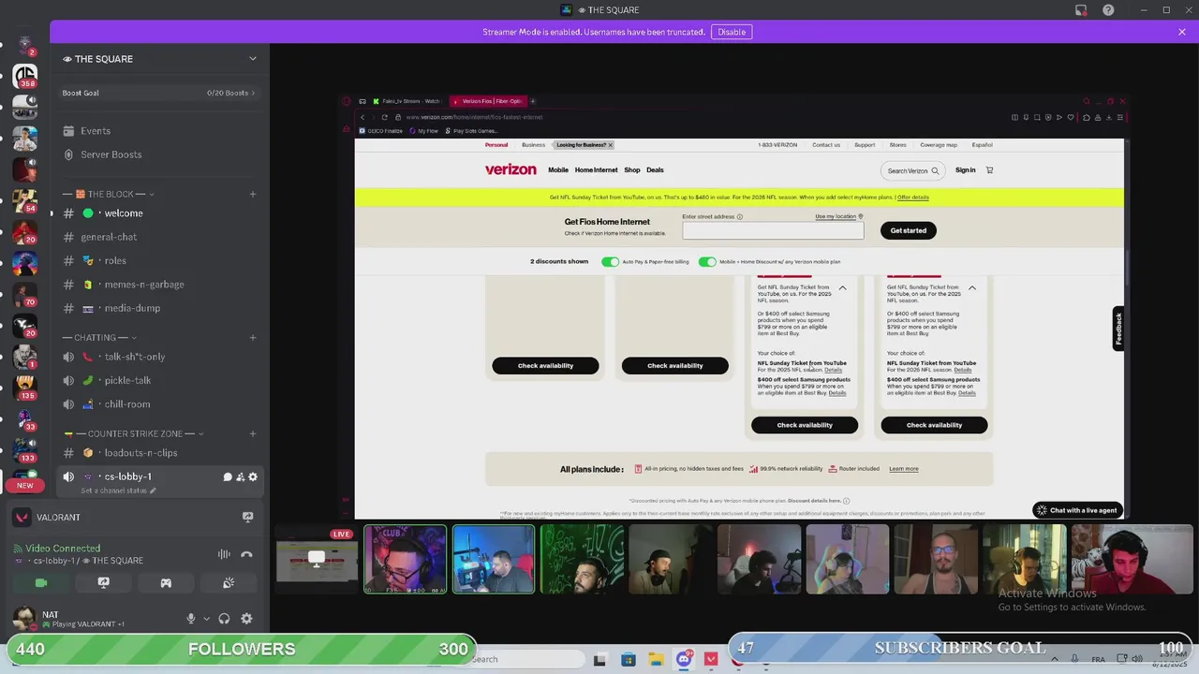The height and width of the screenshot is (674, 1199).
Task: Open the Discord inbox icon in title bar
Action: coord(1081,10)
